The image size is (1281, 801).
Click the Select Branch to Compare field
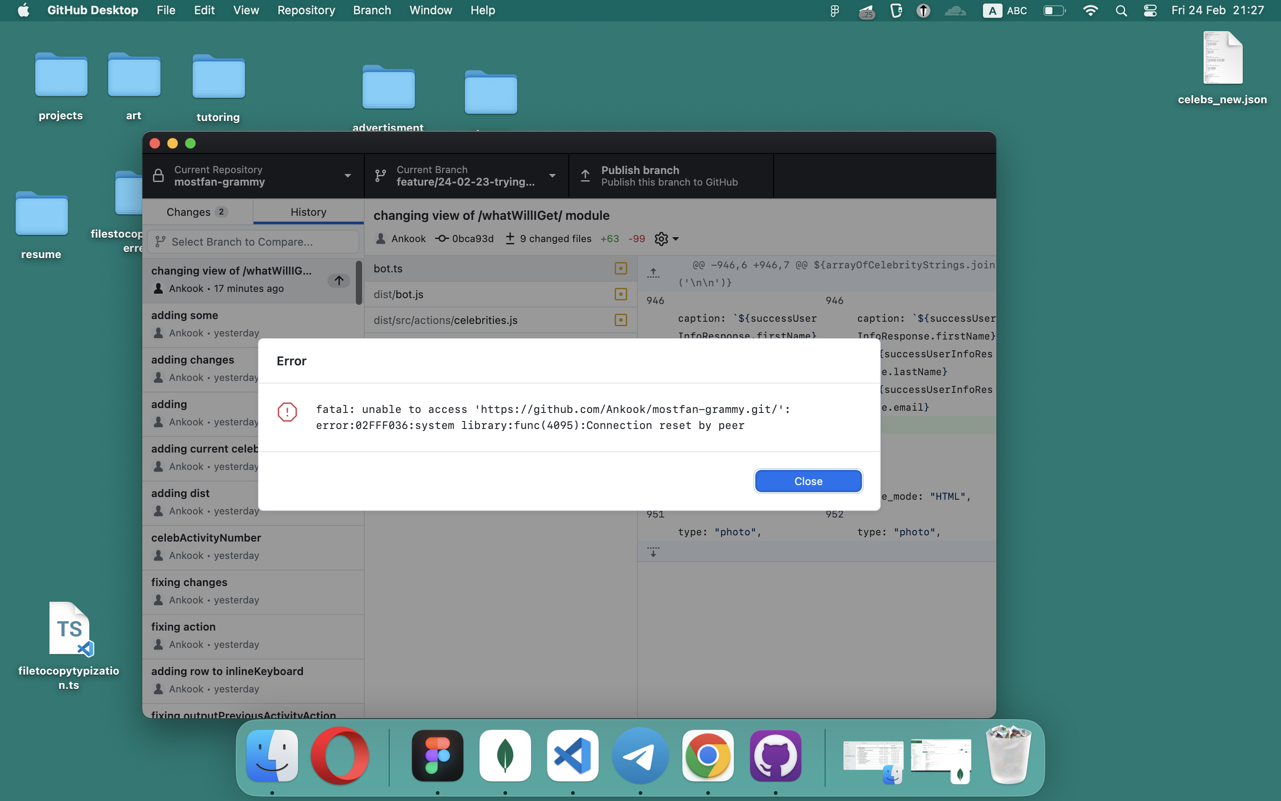click(253, 242)
